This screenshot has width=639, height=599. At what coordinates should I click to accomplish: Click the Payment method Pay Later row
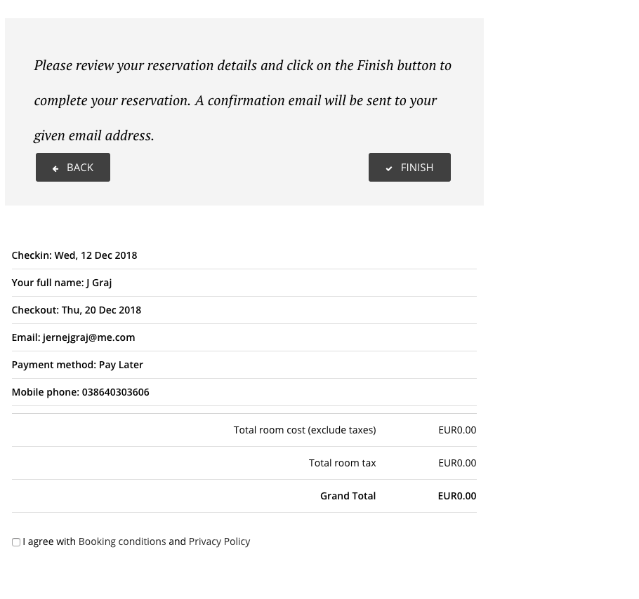pos(77,365)
